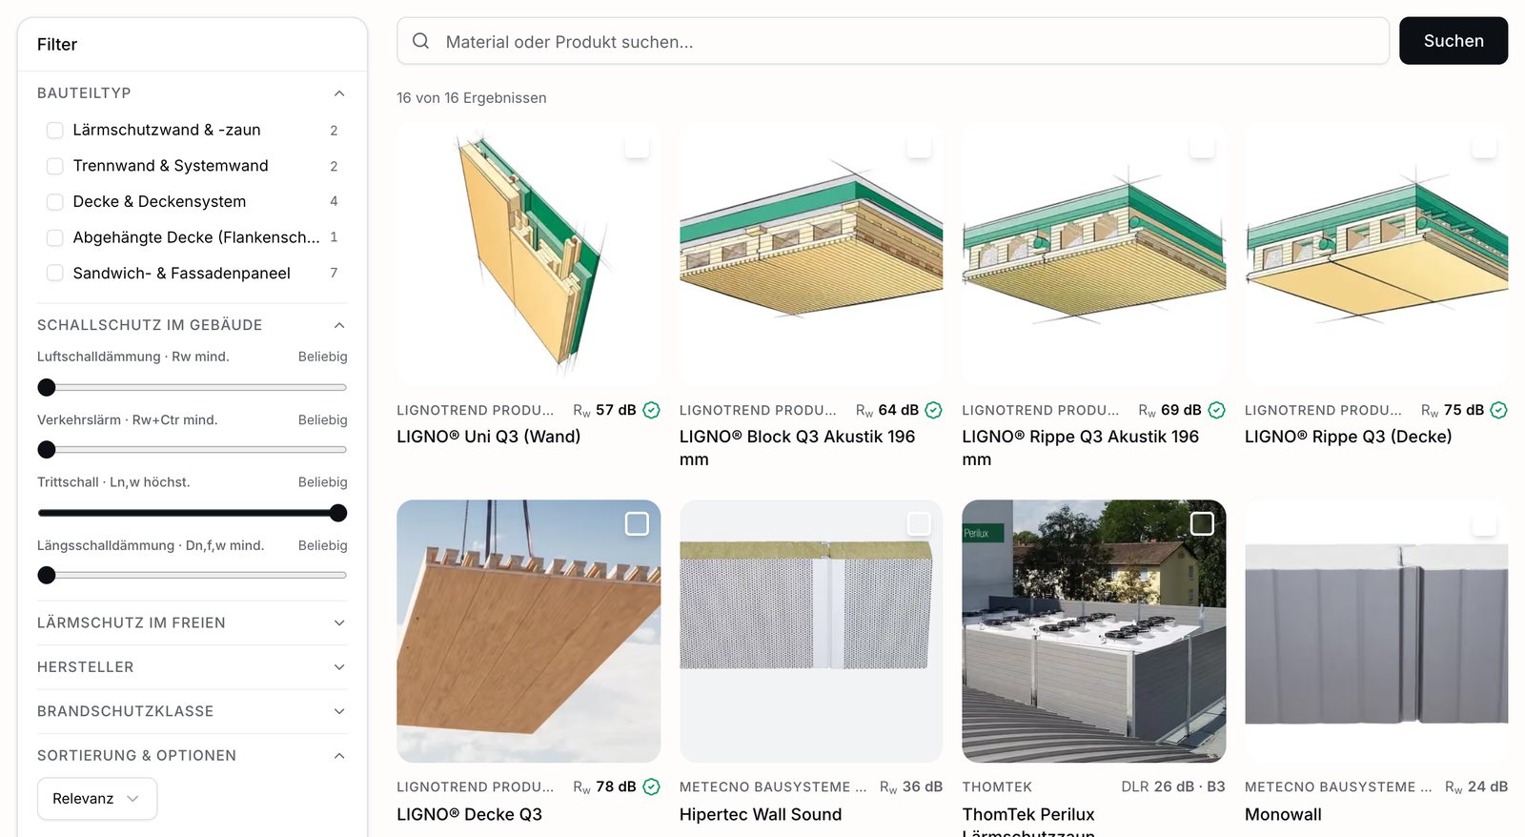Image resolution: width=1525 pixels, height=837 pixels.
Task: Click the 'Rw 78 dB' value
Action: click(x=604, y=786)
